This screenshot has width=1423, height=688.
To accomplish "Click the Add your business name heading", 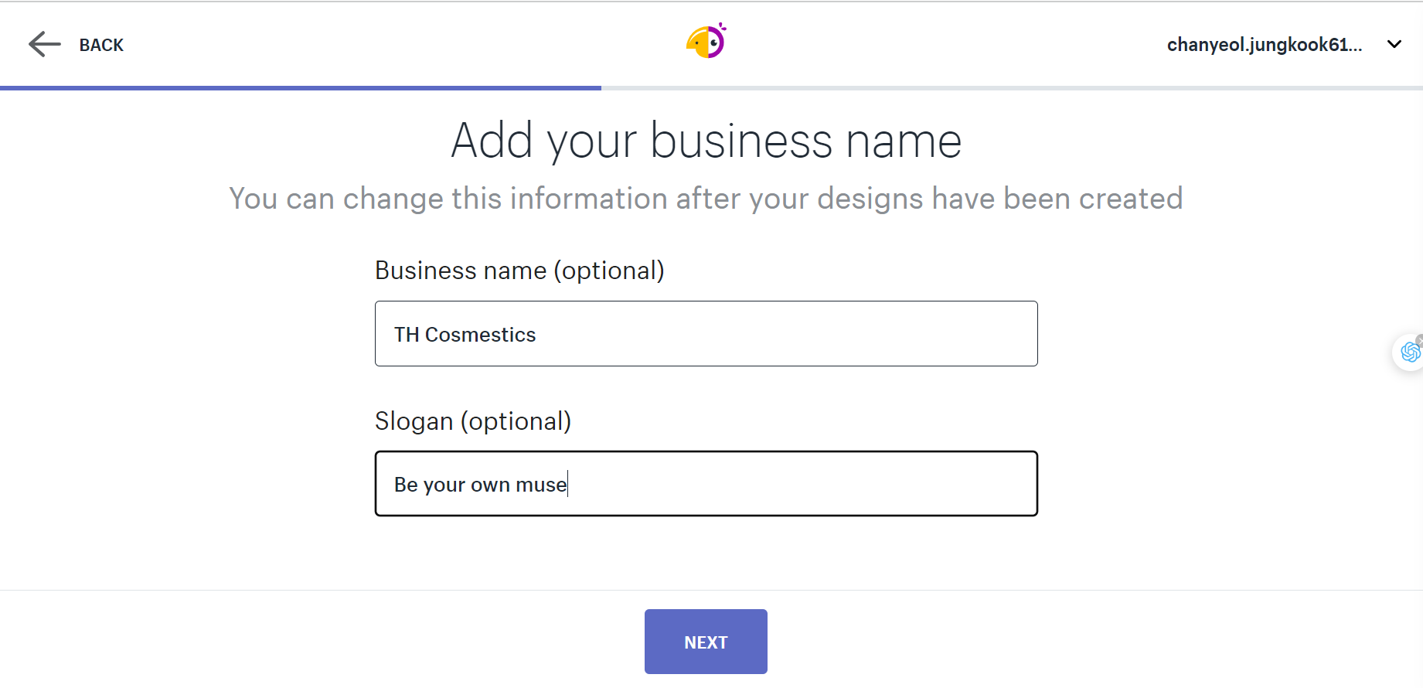I will click(x=706, y=141).
